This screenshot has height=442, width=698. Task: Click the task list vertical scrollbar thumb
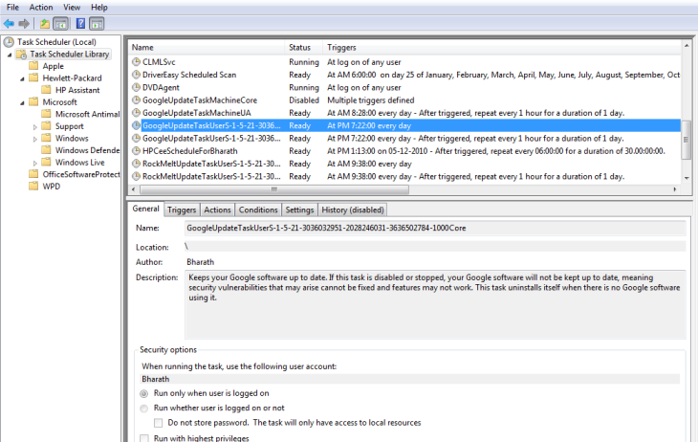point(686,140)
